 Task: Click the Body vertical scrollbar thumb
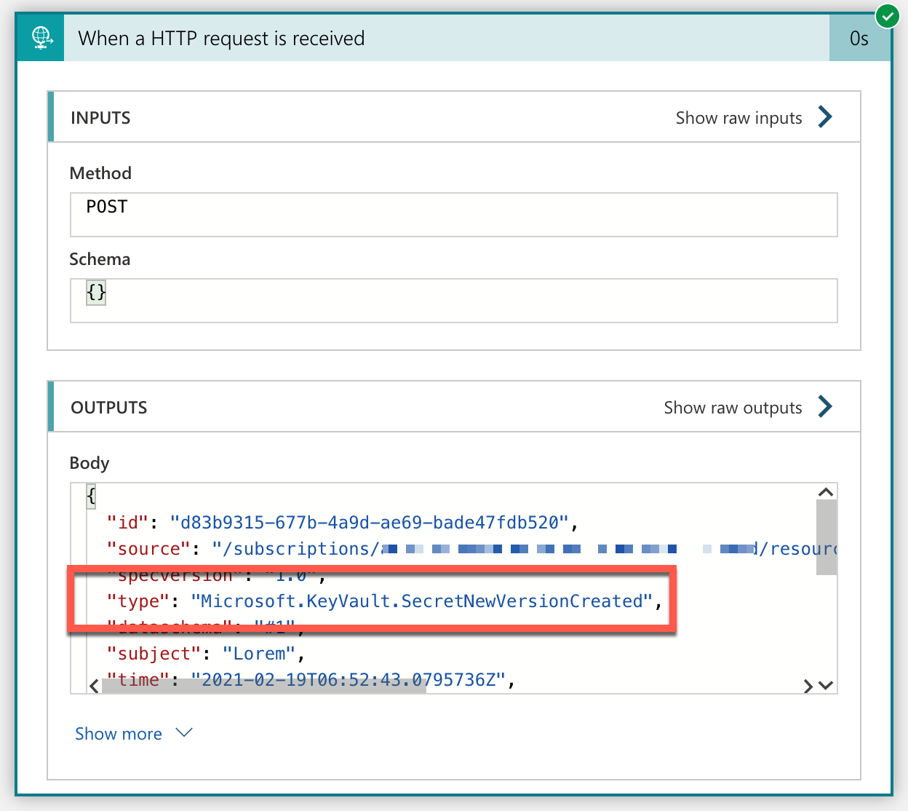click(826, 537)
